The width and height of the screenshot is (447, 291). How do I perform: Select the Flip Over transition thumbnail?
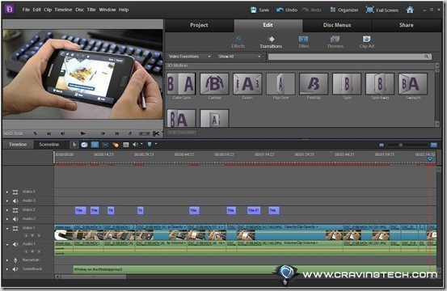click(280, 84)
